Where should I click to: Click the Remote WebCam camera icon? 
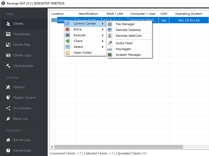[110, 36]
